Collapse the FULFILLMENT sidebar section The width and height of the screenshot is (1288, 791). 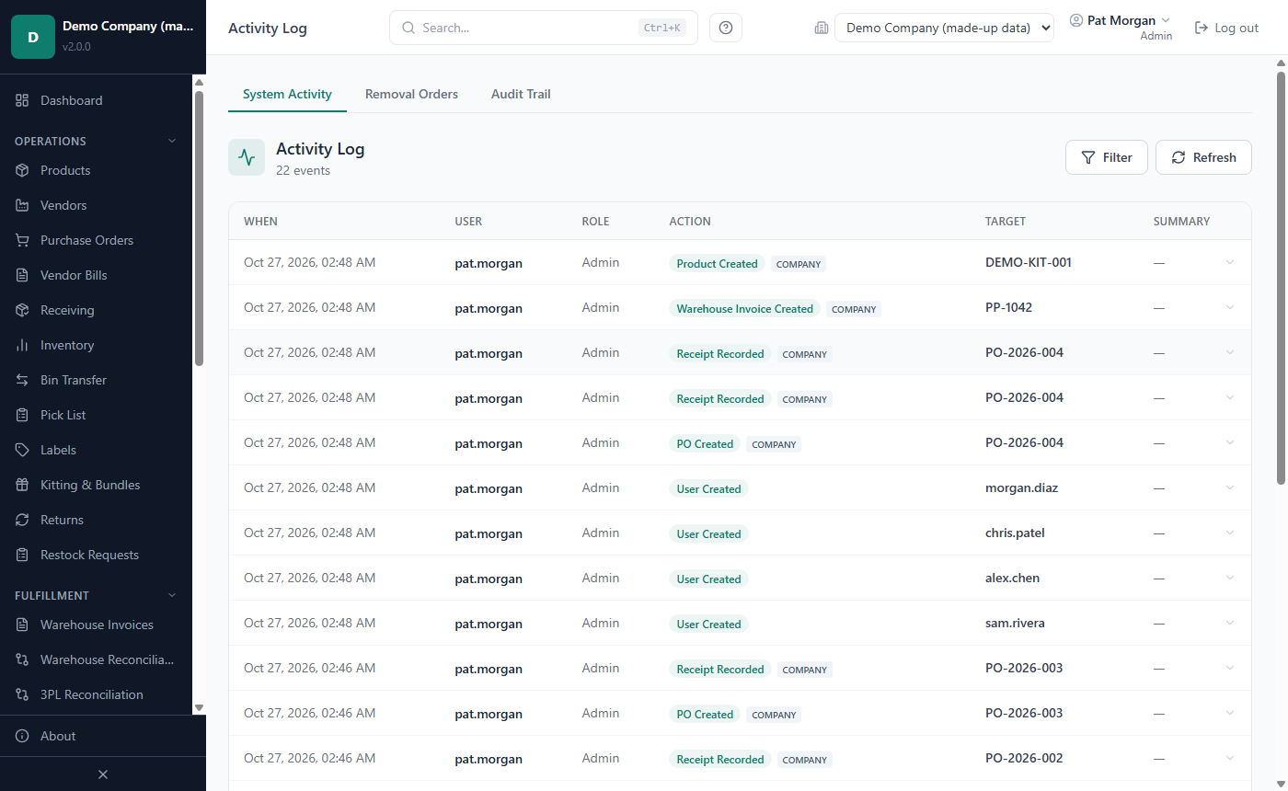(x=171, y=595)
